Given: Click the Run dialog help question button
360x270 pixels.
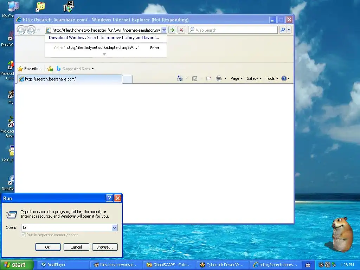Looking at the screenshot, I should [109, 198].
